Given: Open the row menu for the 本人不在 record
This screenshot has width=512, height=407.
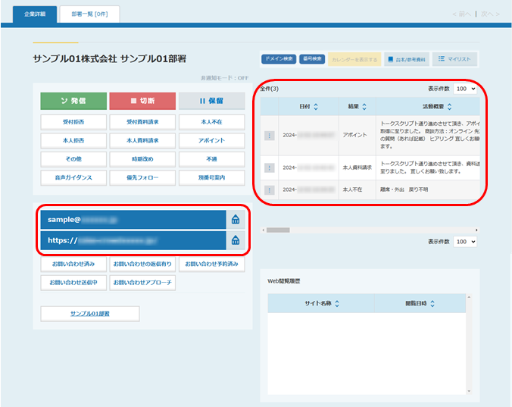Looking at the screenshot, I should coord(269,190).
